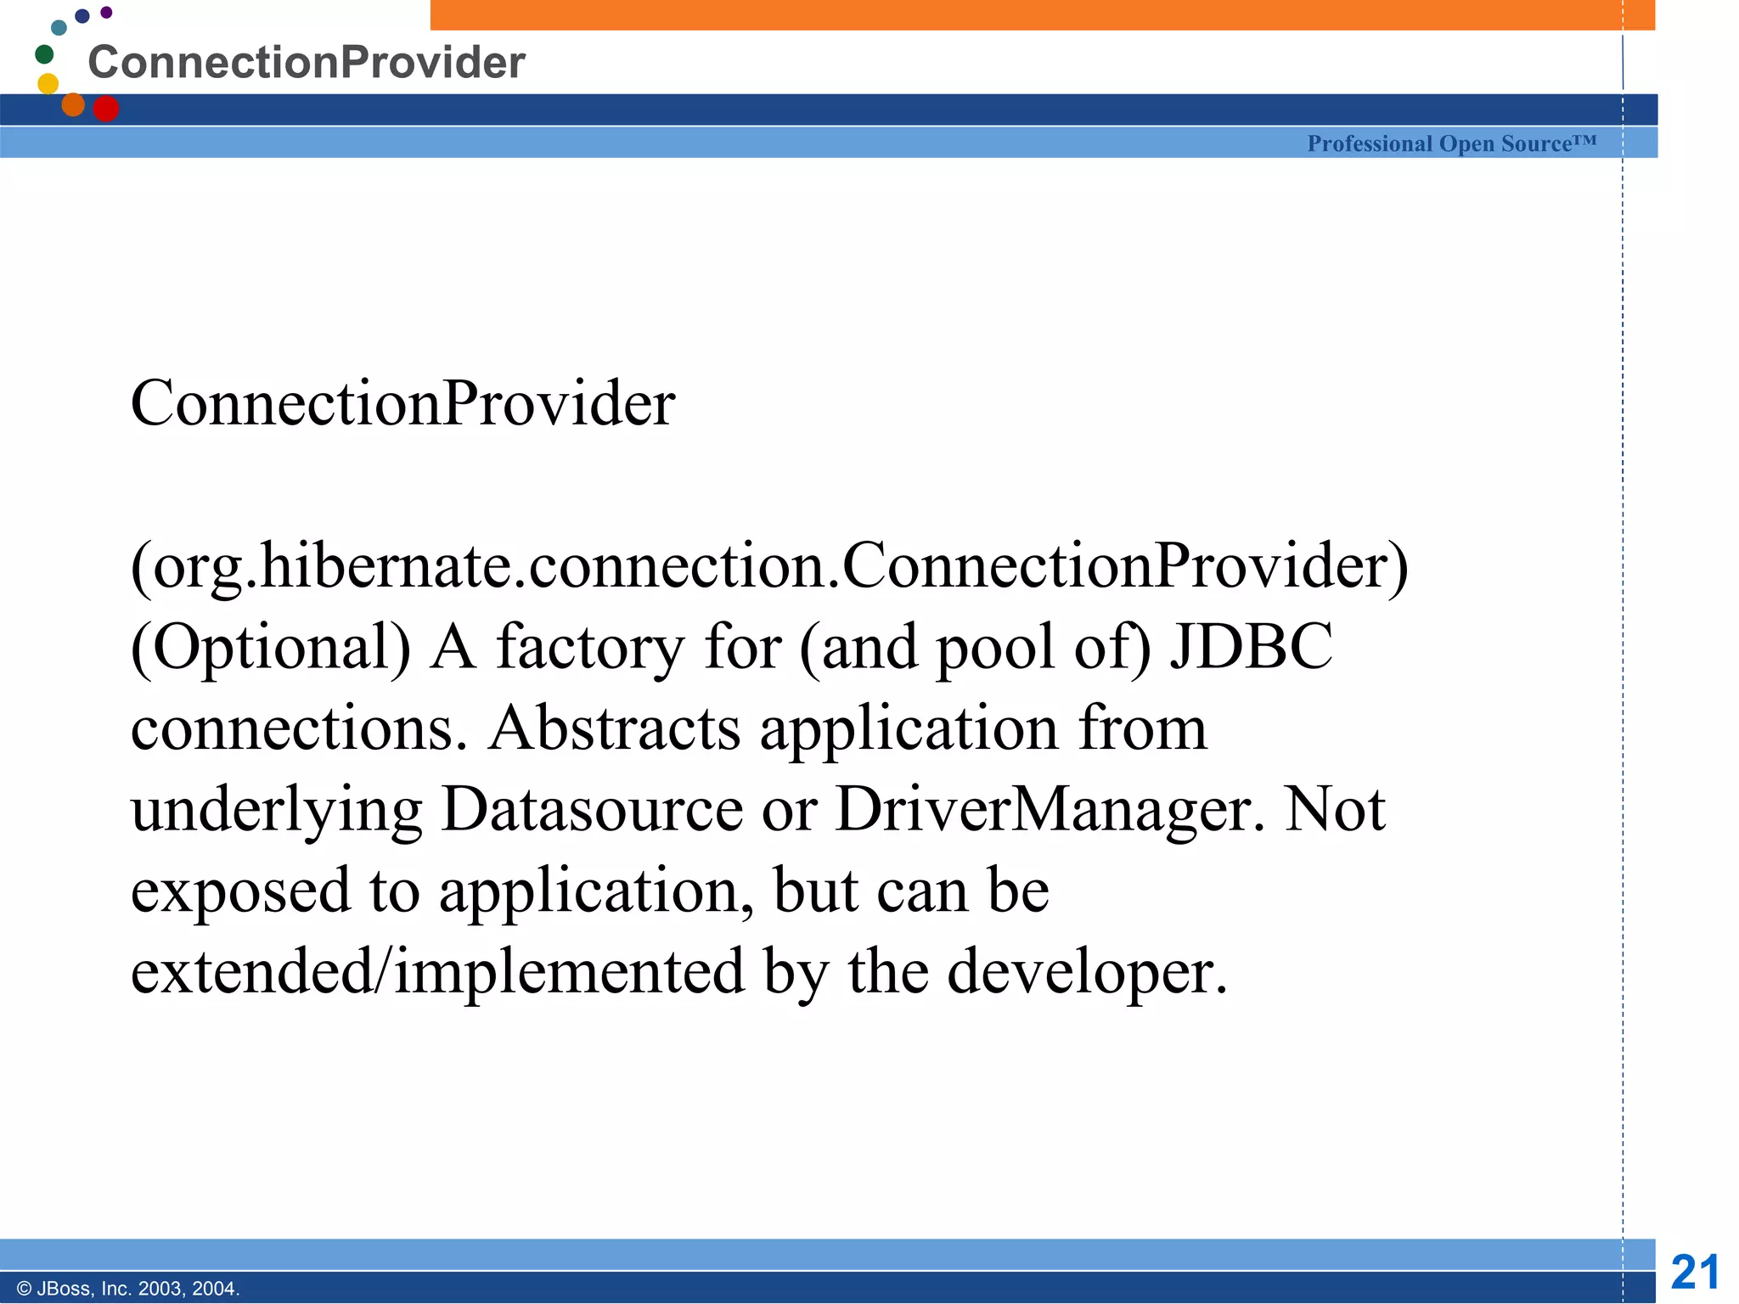
Task: Click the word JDBC in the body
Action: click(x=1250, y=647)
